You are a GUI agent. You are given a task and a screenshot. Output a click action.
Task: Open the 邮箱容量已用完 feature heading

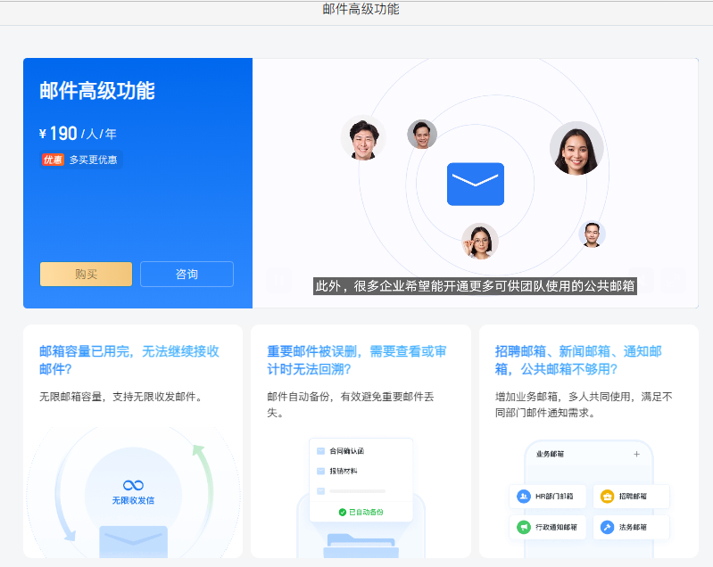pos(129,359)
